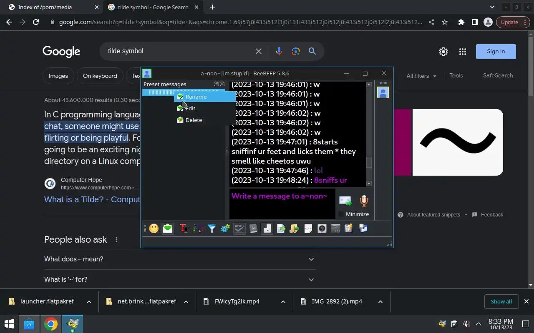
Task: Open the font text style tool
Action: click(184, 229)
